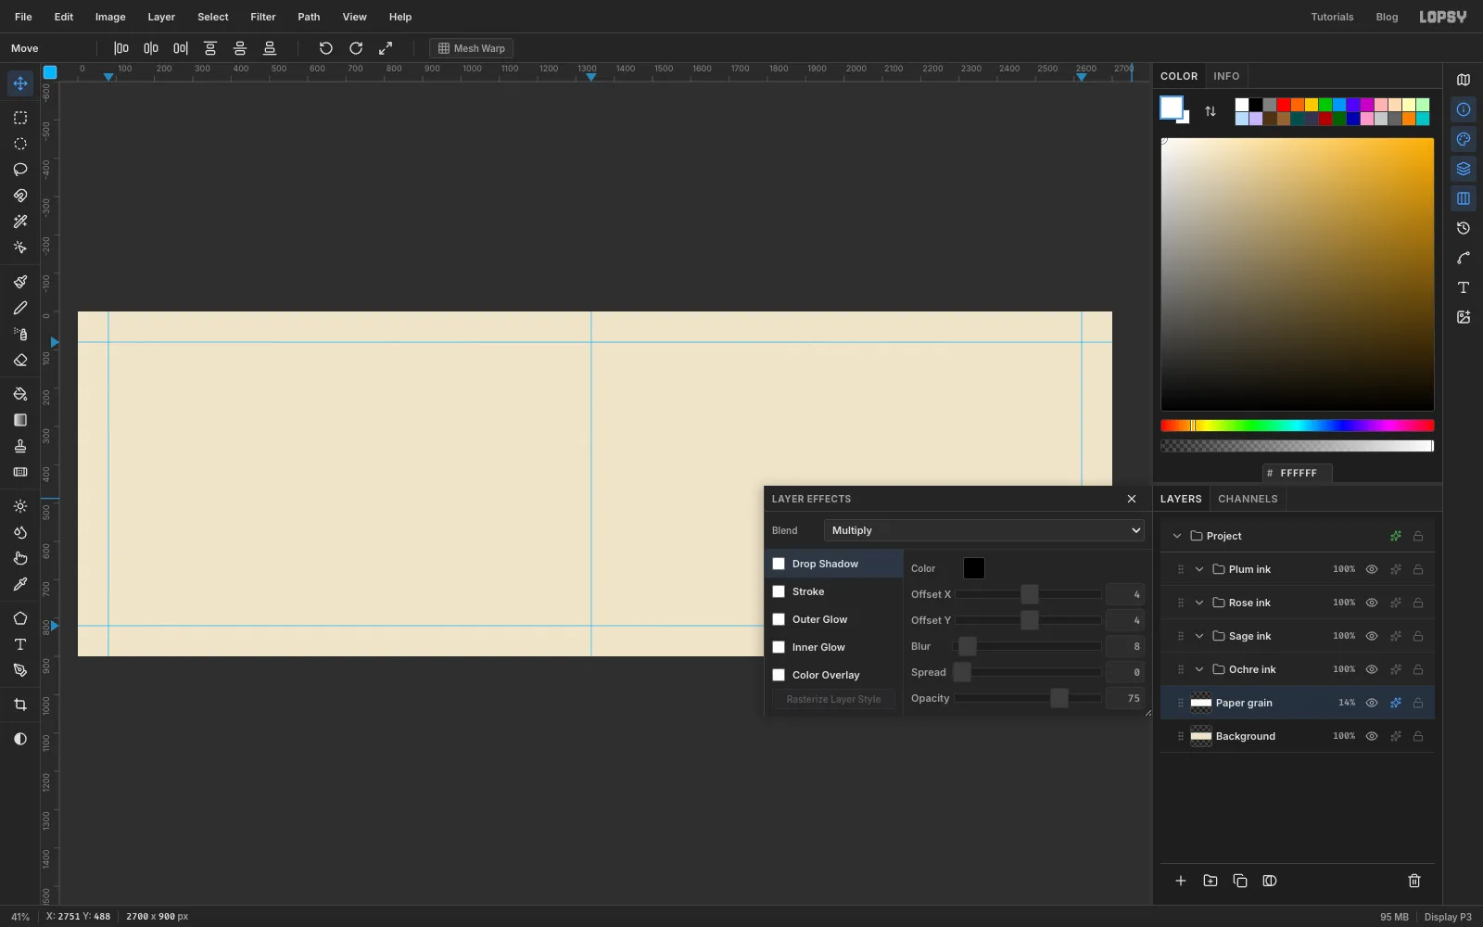
Task: Select the Eraser tool
Action: (x=20, y=360)
